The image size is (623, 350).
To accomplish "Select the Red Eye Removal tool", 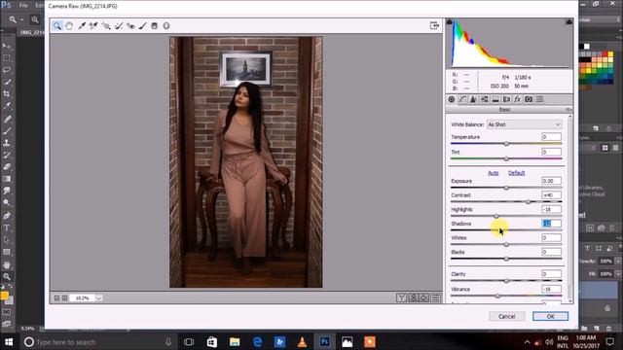I will coord(130,26).
